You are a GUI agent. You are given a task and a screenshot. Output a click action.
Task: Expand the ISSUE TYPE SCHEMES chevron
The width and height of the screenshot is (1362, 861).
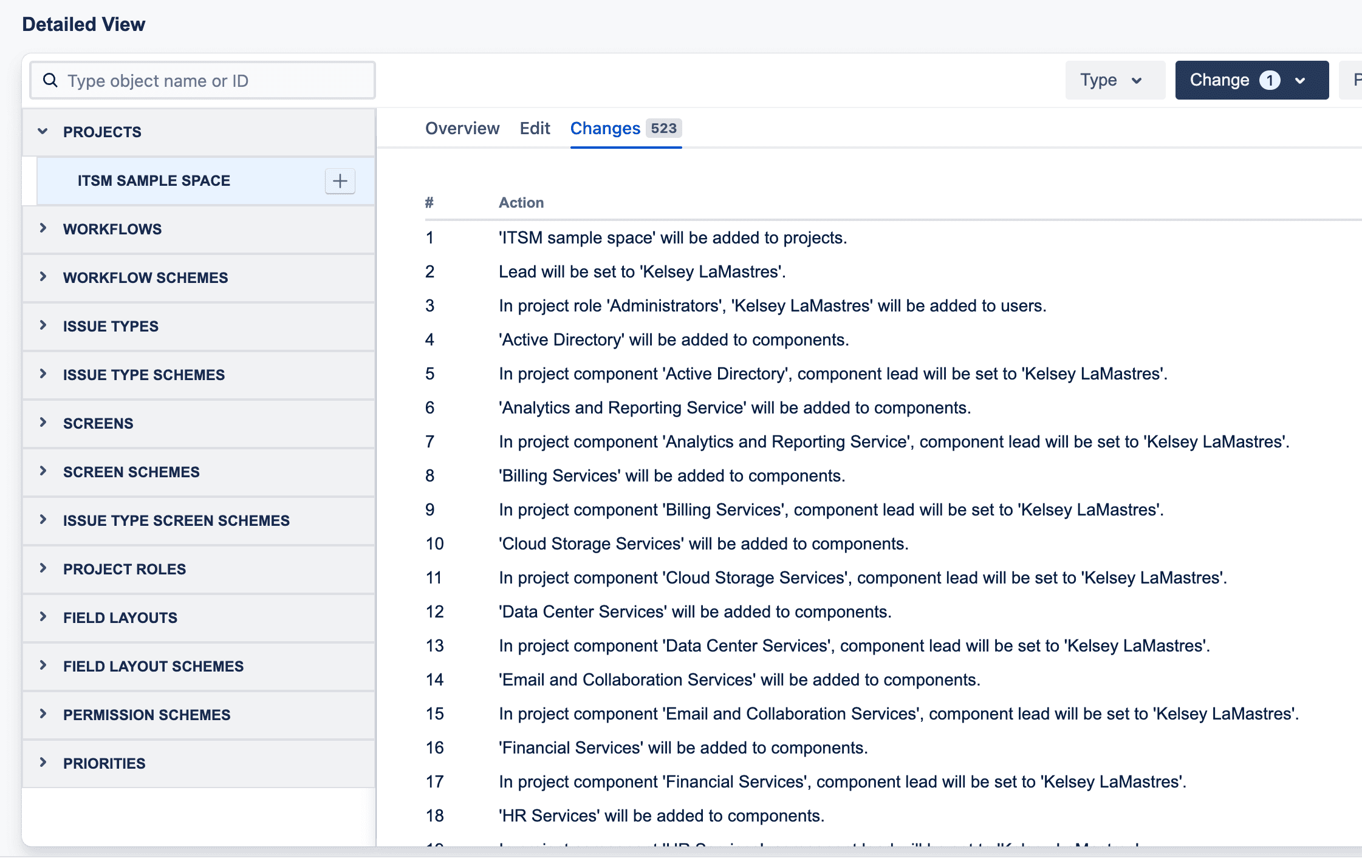(x=43, y=374)
